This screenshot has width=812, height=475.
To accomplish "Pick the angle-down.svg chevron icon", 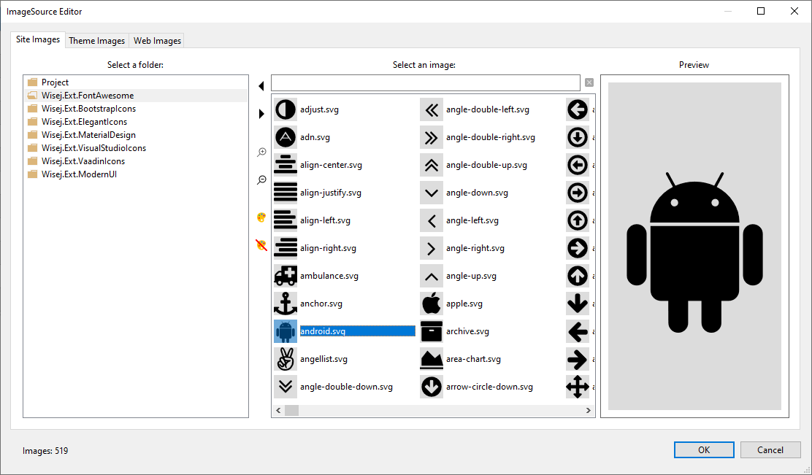I will coord(432,193).
